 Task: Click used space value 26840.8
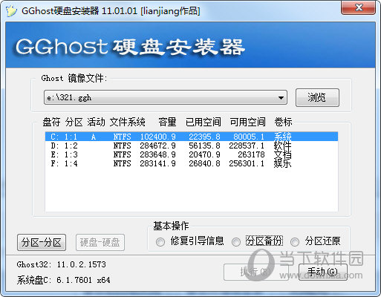[204, 163]
